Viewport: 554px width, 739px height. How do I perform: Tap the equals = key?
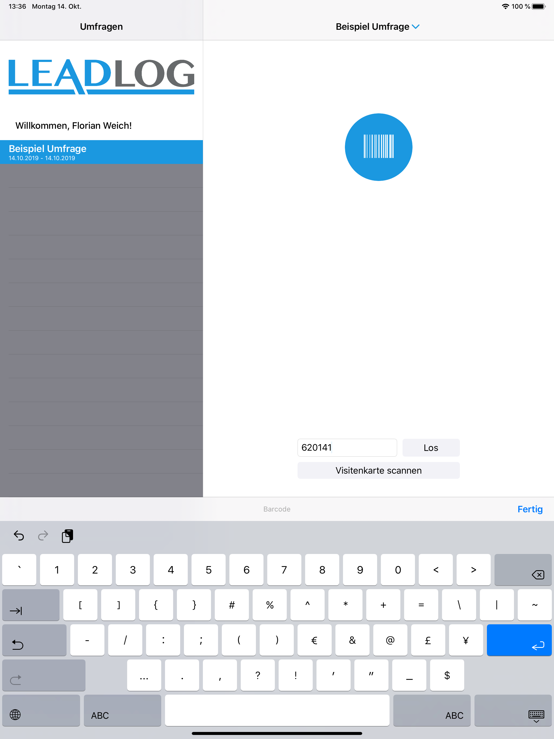click(x=421, y=605)
